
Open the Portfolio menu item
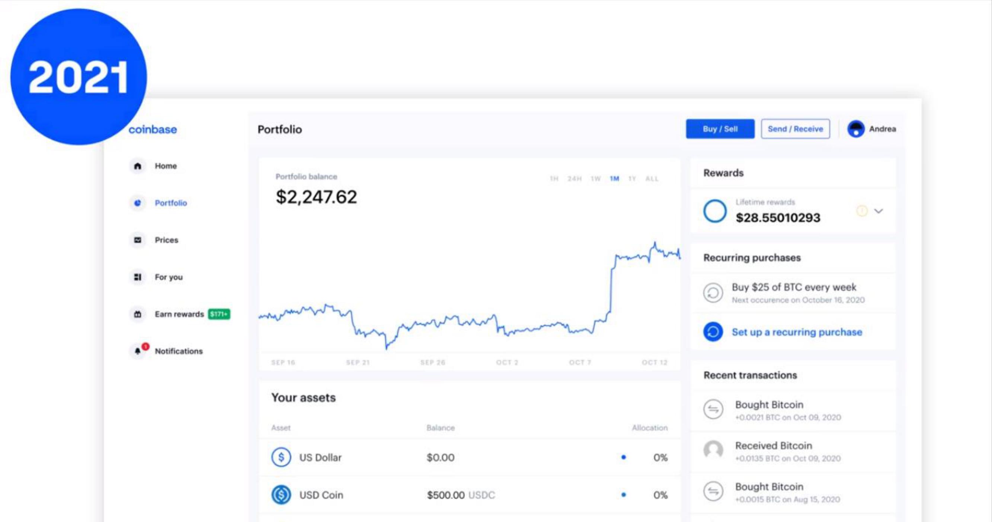coord(171,203)
